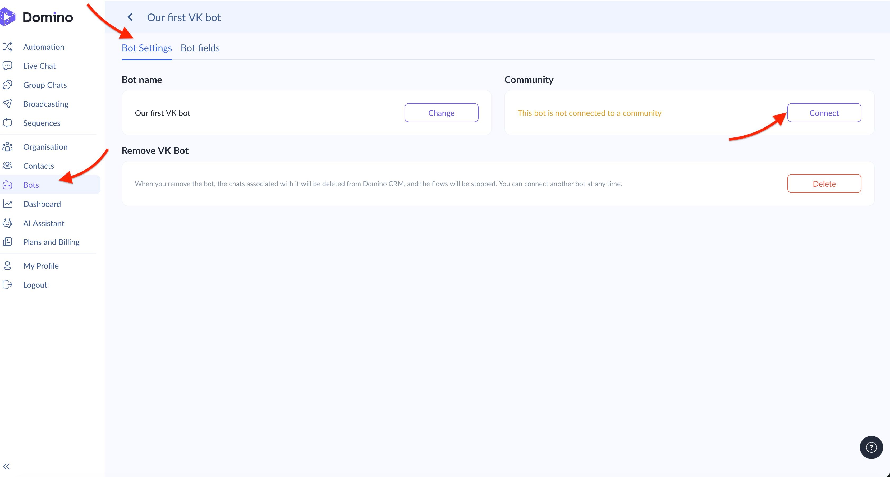This screenshot has height=477, width=890.
Task: Click the Automation shuffle icon
Action: pyautogui.click(x=7, y=47)
